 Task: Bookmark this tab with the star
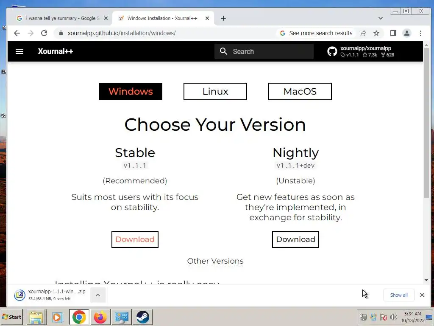(376, 33)
